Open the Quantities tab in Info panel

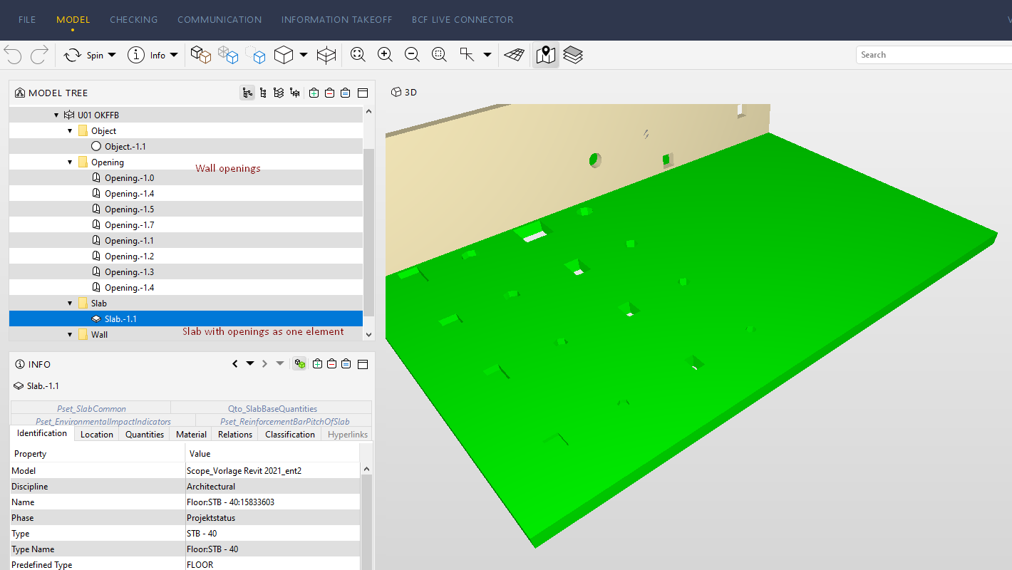point(144,434)
